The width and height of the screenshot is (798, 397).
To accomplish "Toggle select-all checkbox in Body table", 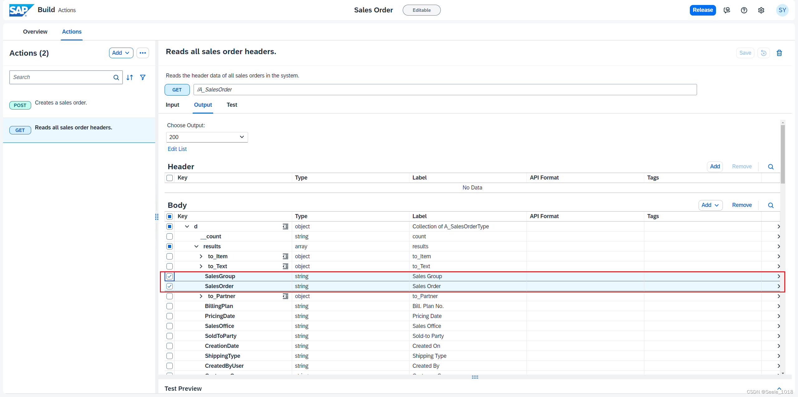I will point(170,217).
